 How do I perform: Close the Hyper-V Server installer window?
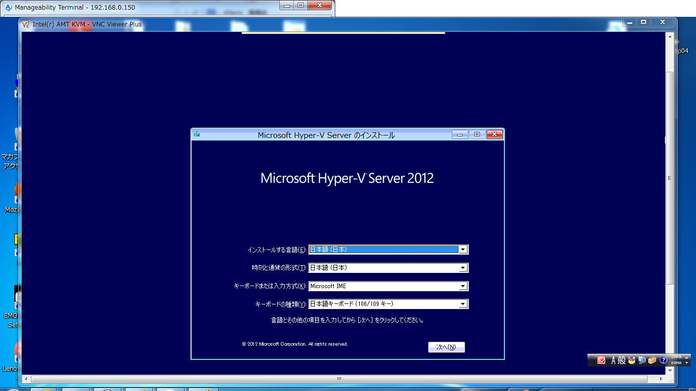(x=495, y=134)
